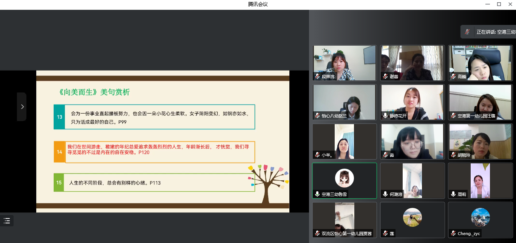Screen dimensions: 516x243
Task: Expand the side panel with the chevron arrow
Action: (x=22, y=107)
